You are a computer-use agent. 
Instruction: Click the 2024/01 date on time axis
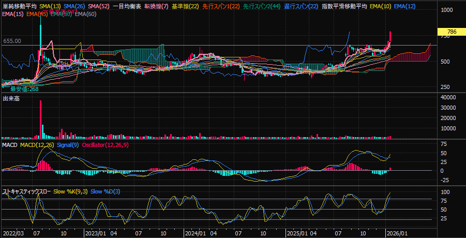pyautogui.click(x=196, y=233)
